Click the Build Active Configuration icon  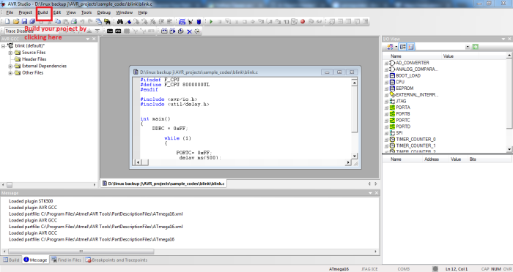[x=164, y=31]
